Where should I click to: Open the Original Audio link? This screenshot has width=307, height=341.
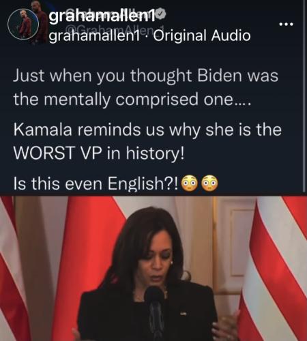[x=202, y=36]
